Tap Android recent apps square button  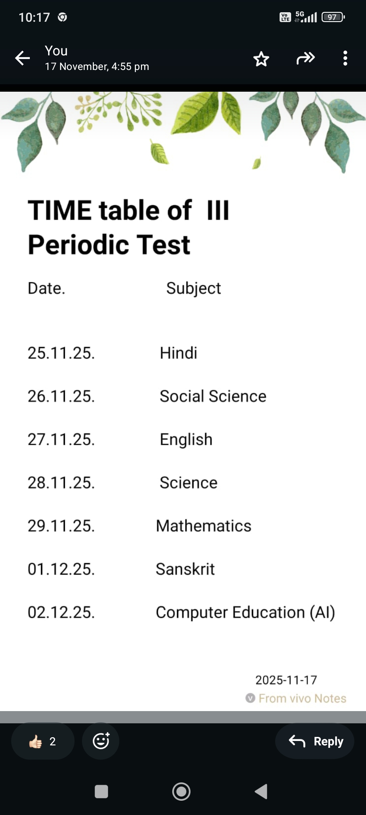click(x=101, y=792)
